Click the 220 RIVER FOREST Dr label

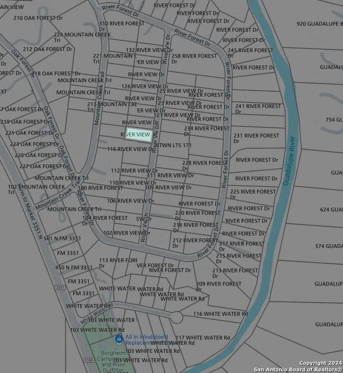click(x=198, y=216)
